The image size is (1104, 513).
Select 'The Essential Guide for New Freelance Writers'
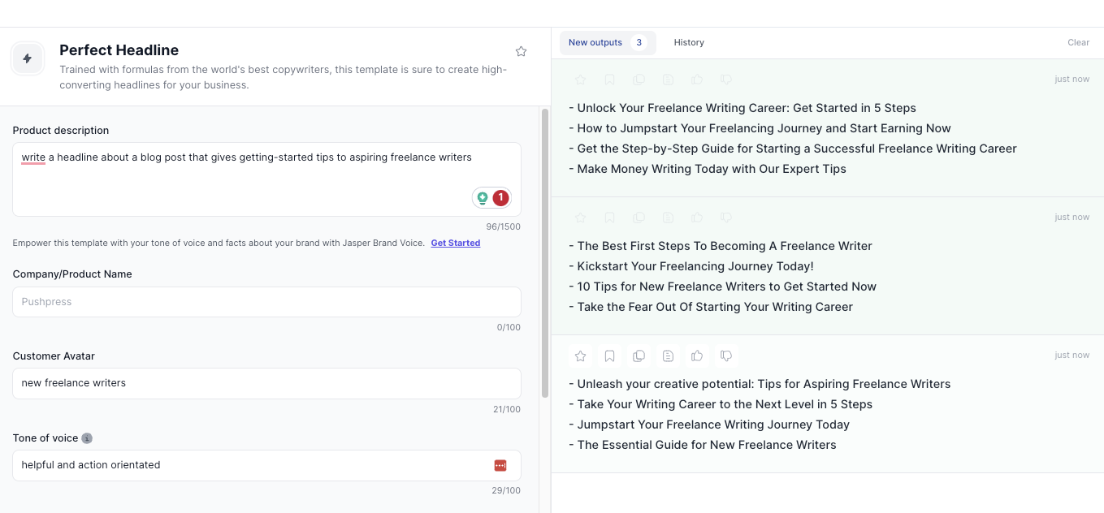point(703,445)
